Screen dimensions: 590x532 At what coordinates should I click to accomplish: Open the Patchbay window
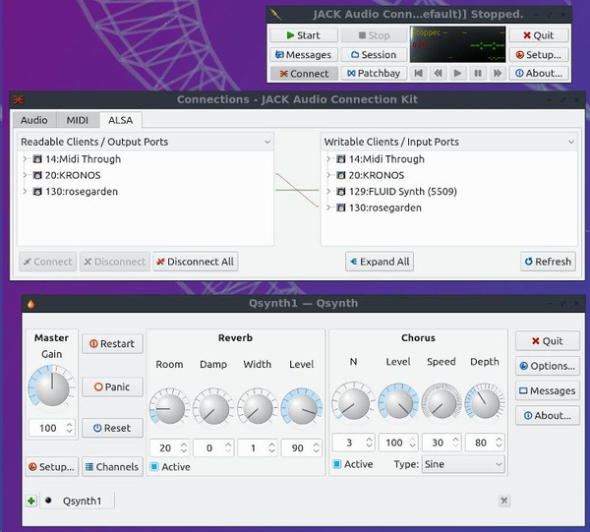coord(374,73)
